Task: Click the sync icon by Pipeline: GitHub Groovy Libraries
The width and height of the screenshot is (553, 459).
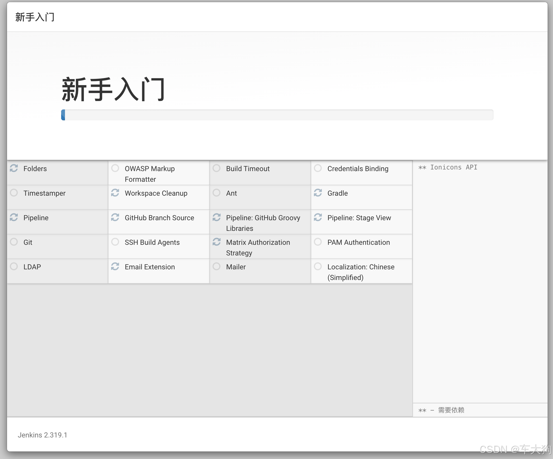Action: [x=216, y=217]
